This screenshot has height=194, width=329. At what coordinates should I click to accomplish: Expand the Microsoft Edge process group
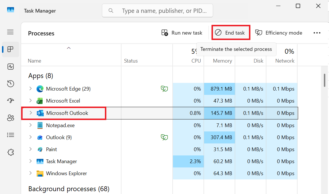pyautogui.click(x=30, y=89)
